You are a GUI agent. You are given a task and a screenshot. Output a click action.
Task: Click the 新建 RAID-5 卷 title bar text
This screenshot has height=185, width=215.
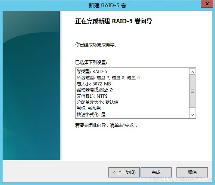coord(107,5)
